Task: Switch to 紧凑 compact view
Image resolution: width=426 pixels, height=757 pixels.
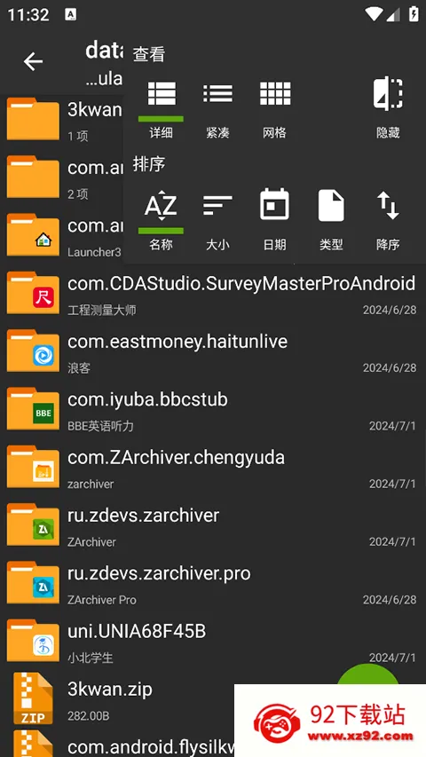Action: 217,108
